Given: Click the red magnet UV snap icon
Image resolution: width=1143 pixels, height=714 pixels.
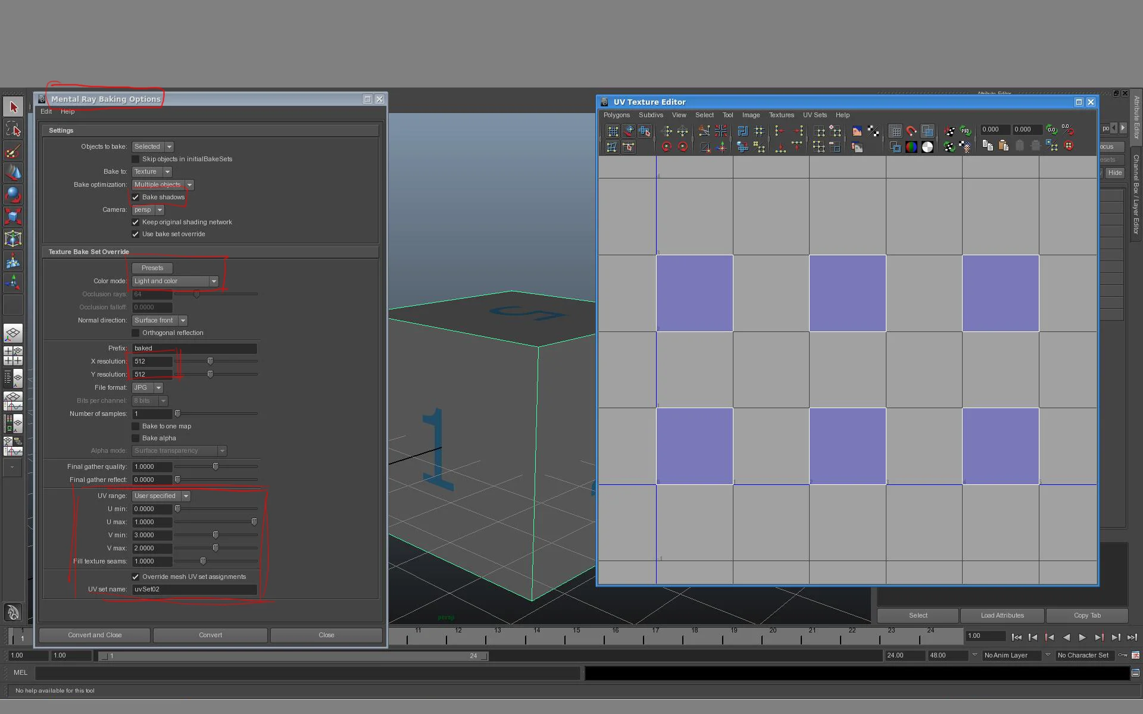Looking at the screenshot, I should (x=911, y=131).
